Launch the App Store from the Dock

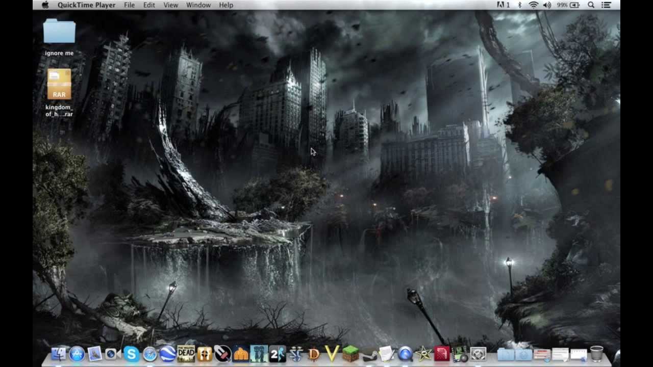click(x=77, y=354)
